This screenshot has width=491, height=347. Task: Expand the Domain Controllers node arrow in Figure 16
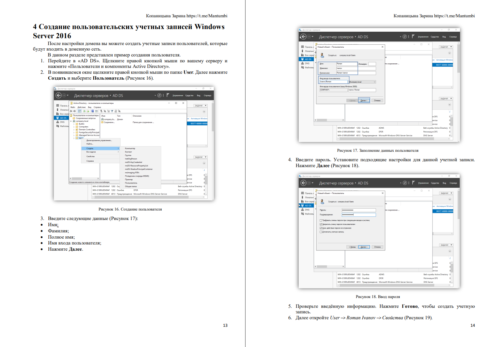point(74,130)
